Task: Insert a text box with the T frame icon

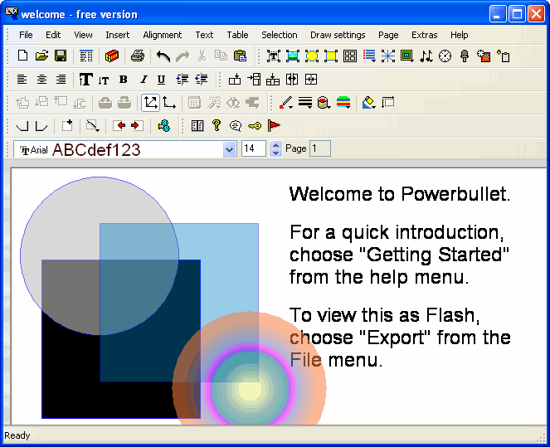Action: [273, 56]
